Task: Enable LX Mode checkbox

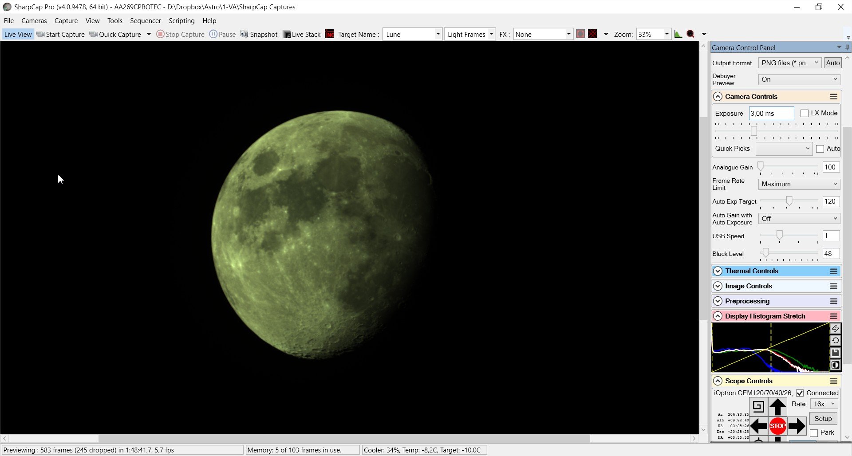Action: click(804, 114)
